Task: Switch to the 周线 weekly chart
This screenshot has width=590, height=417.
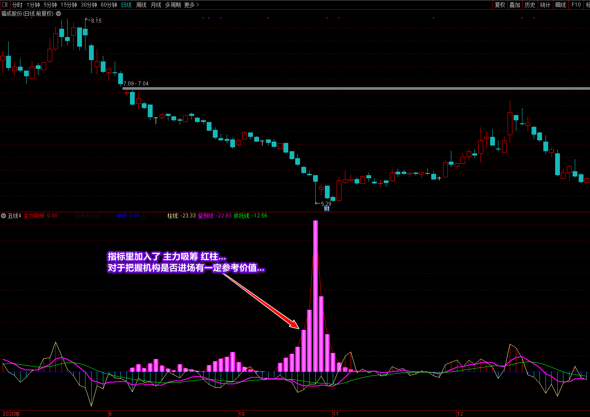Action: click(141, 5)
